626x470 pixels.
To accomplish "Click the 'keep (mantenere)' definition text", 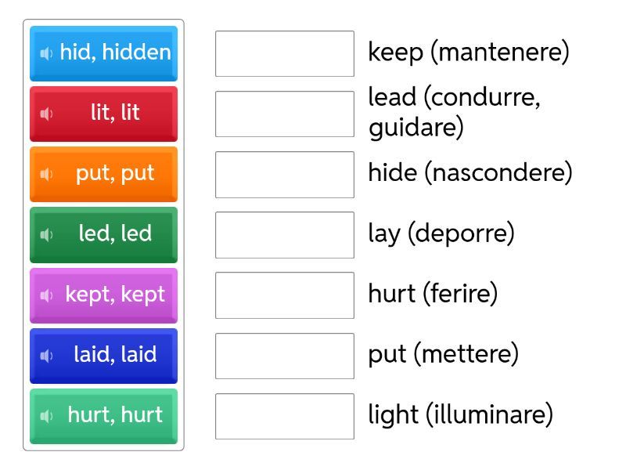I will [x=468, y=52].
